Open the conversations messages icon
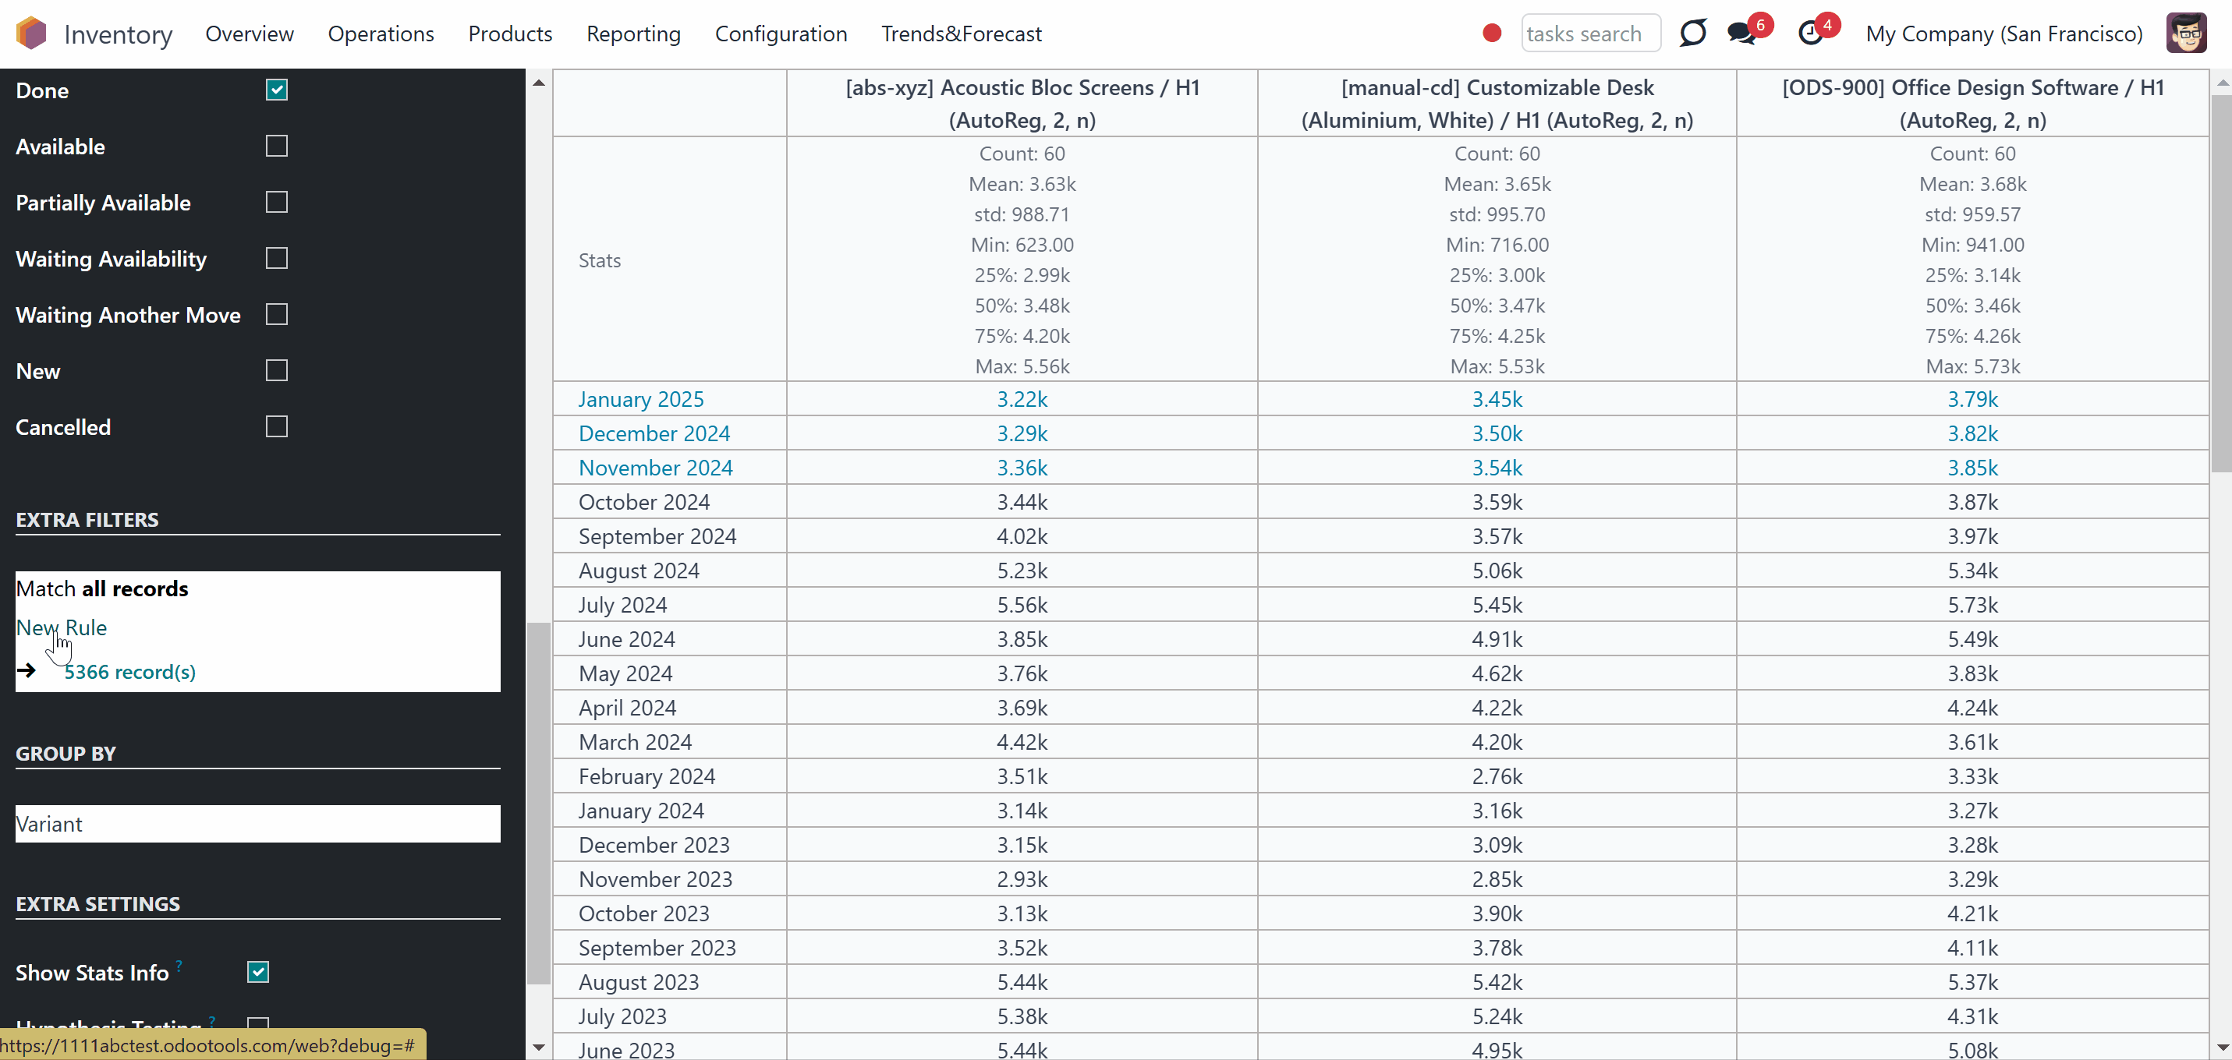 click(x=1740, y=34)
